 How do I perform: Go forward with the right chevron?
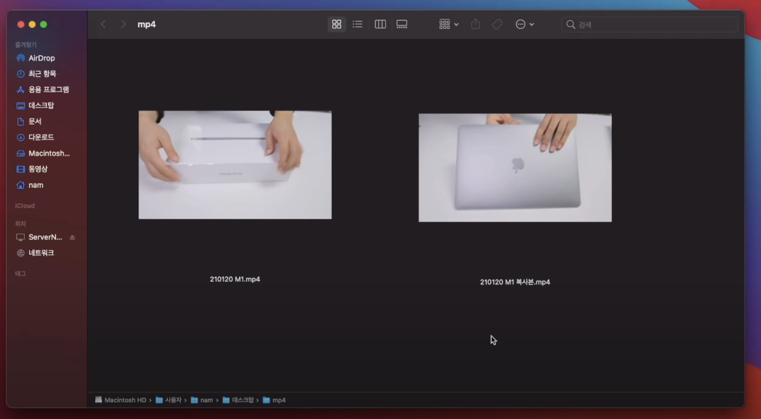(x=123, y=24)
